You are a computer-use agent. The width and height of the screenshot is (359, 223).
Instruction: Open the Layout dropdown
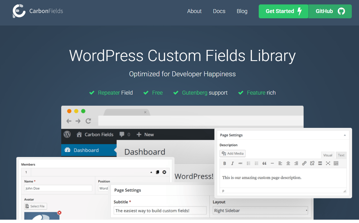(261, 211)
